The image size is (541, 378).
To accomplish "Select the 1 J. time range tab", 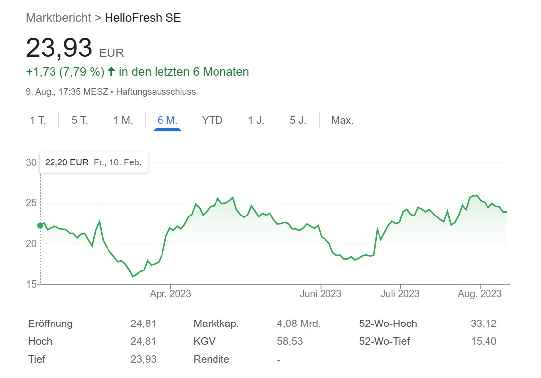I will (256, 120).
